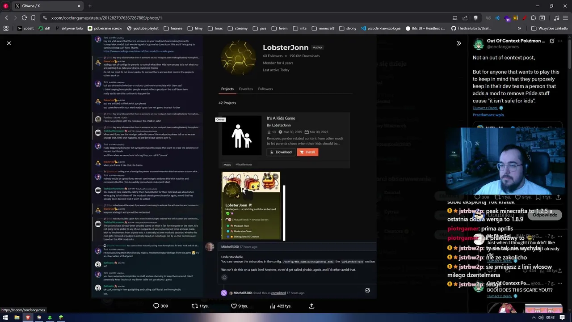The width and height of the screenshot is (572, 322).
Task: Bookmark this page via toolbar bookmark icon
Action: click(x=33, y=18)
